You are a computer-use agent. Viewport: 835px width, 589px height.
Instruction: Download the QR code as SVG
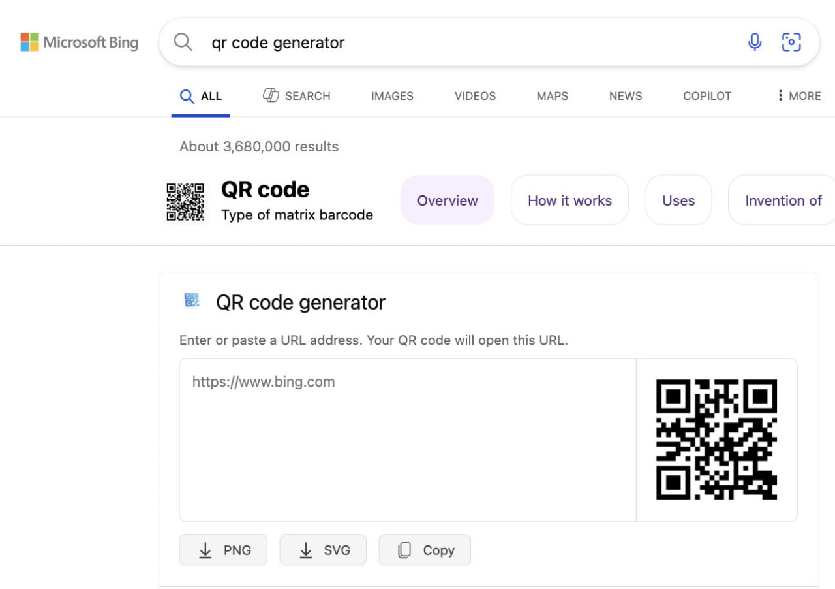[323, 550]
